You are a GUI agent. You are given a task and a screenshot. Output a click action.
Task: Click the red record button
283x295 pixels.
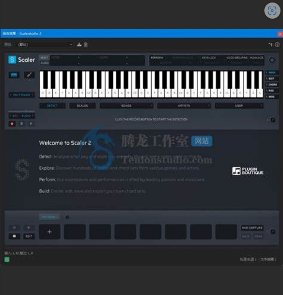(x=12, y=124)
